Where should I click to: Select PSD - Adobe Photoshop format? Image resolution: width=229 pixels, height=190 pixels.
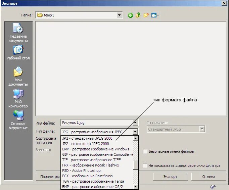(x=97, y=171)
